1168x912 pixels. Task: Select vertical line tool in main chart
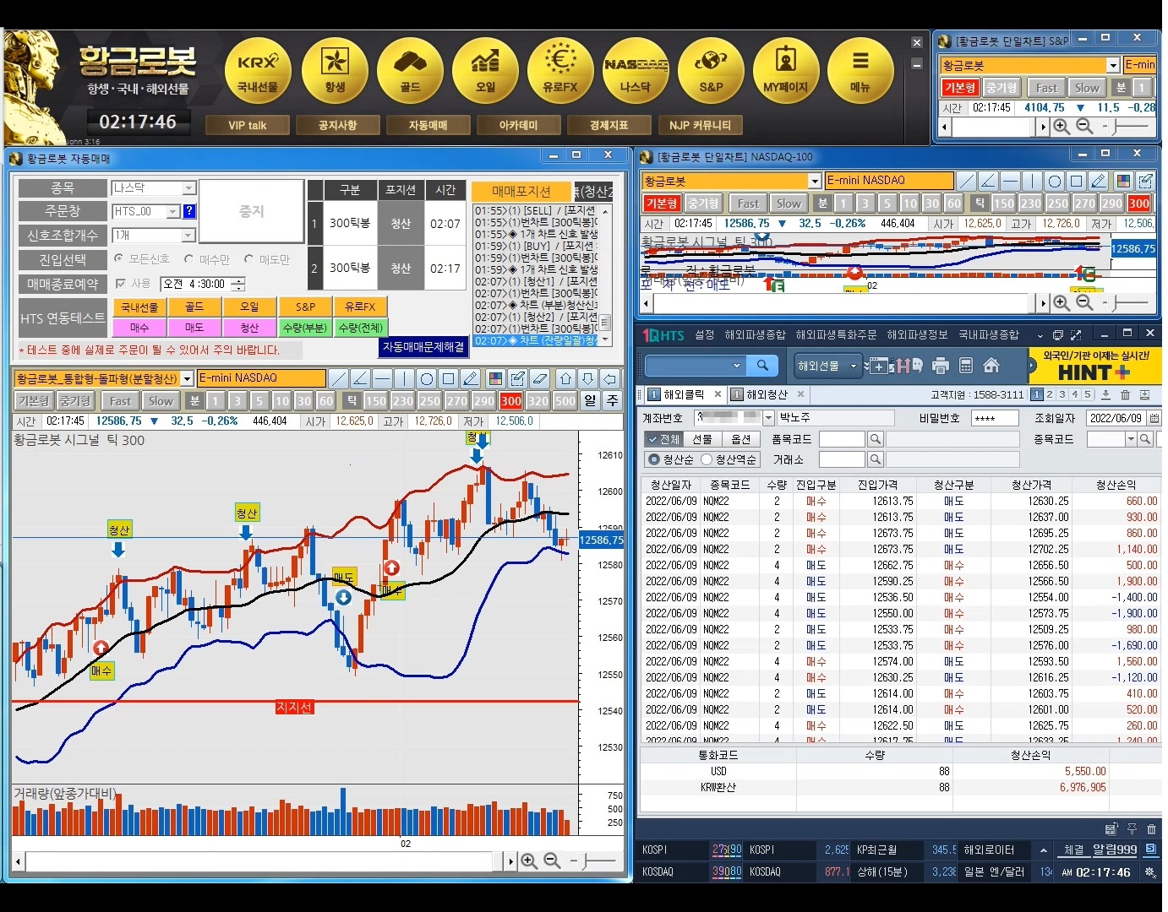pyautogui.click(x=404, y=378)
